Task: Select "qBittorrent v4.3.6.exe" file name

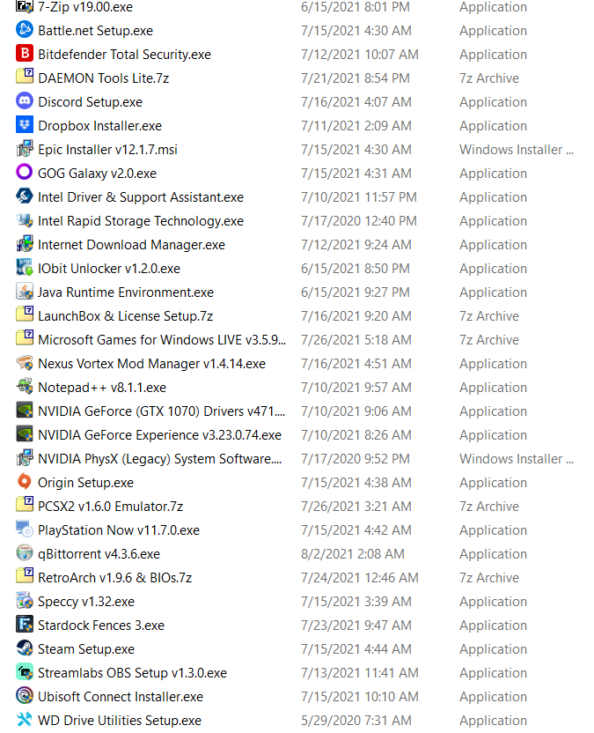Action: (99, 554)
